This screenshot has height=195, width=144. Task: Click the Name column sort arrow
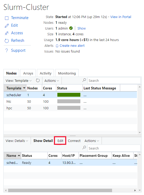coord(19,156)
